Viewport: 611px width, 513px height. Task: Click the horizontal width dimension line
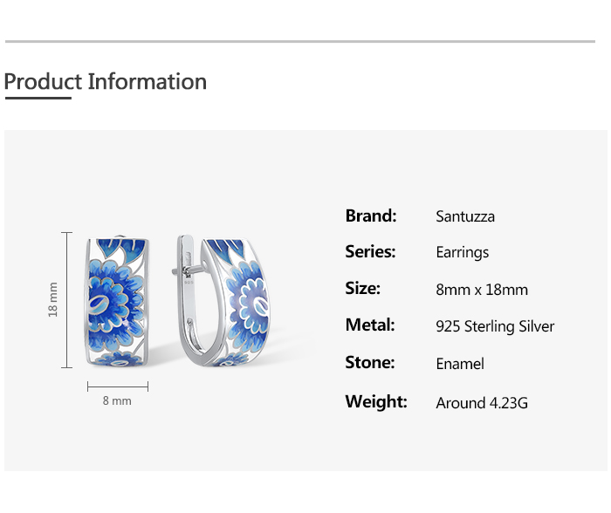pos(118,386)
